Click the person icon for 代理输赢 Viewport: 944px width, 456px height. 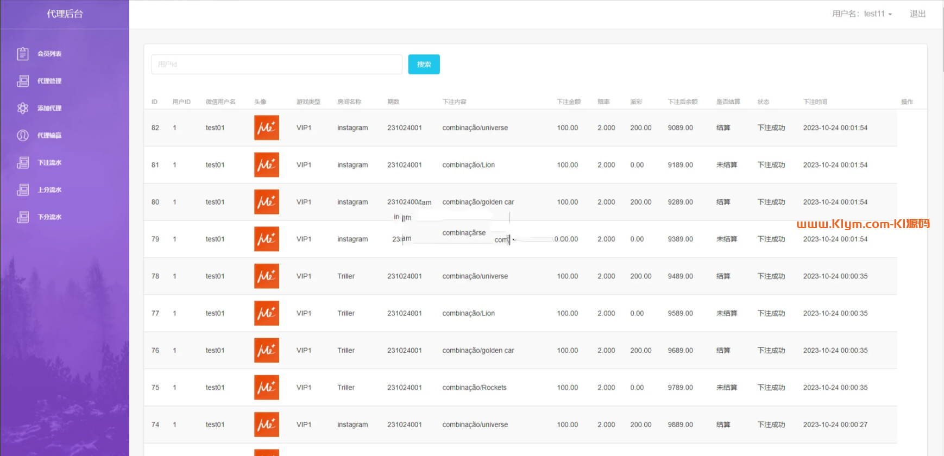point(23,135)
